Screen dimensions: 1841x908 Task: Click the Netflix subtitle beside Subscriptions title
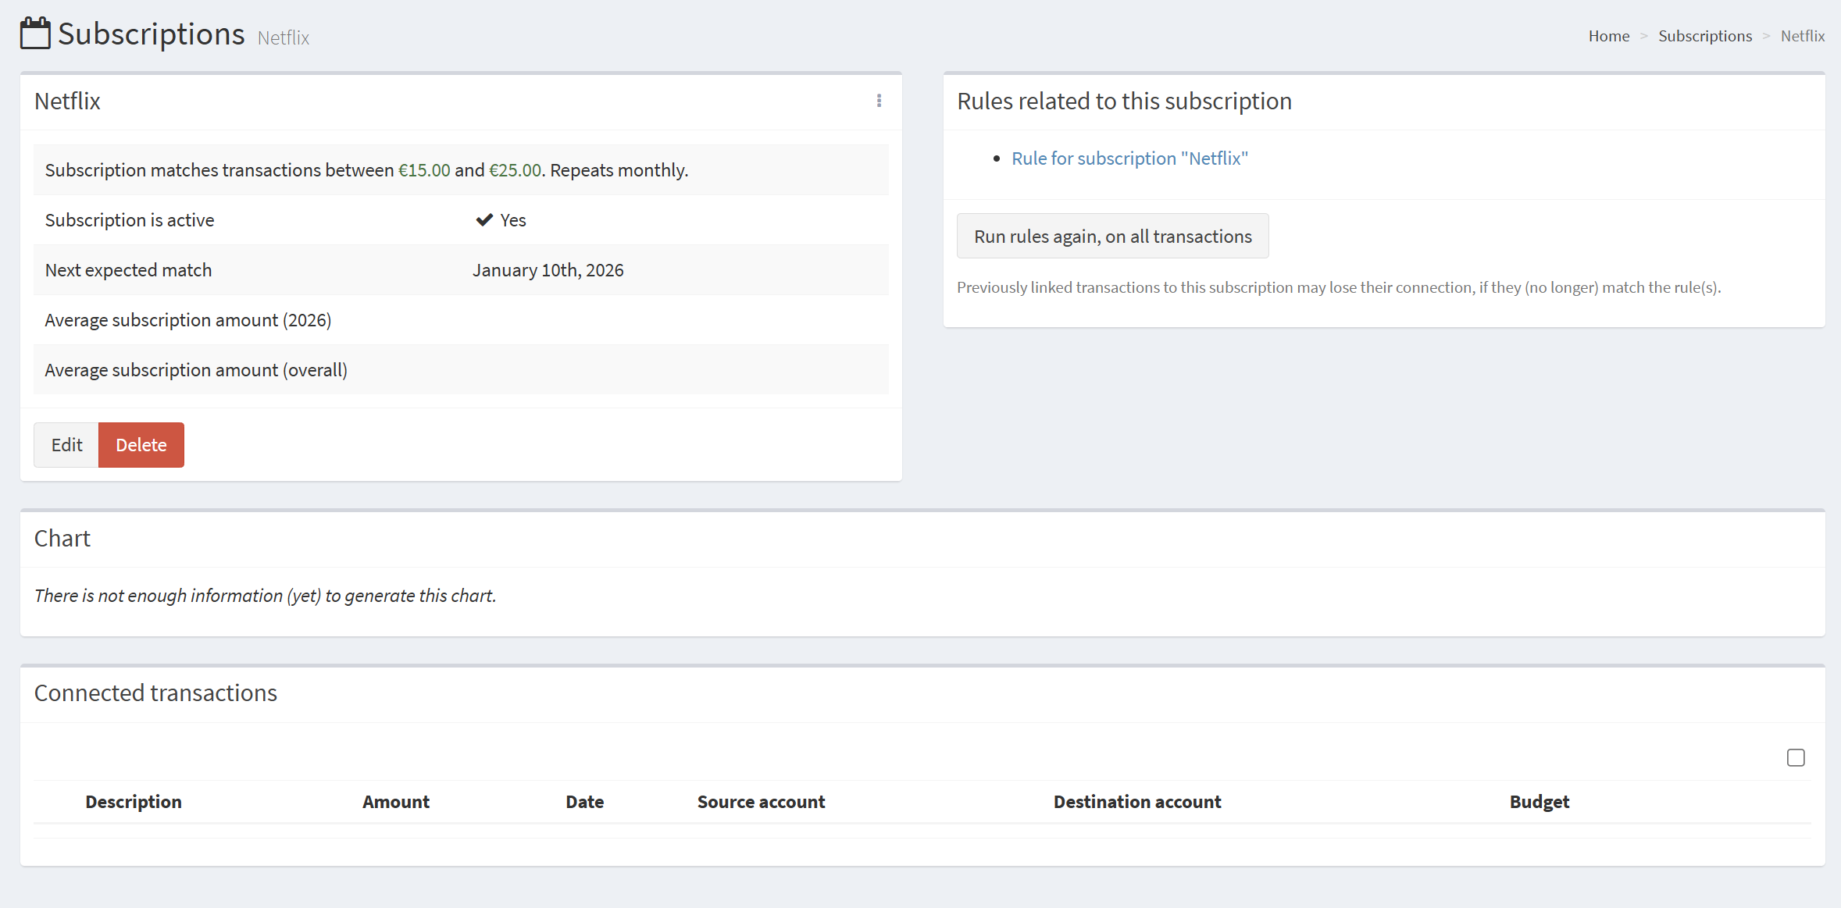click(284, 37)
